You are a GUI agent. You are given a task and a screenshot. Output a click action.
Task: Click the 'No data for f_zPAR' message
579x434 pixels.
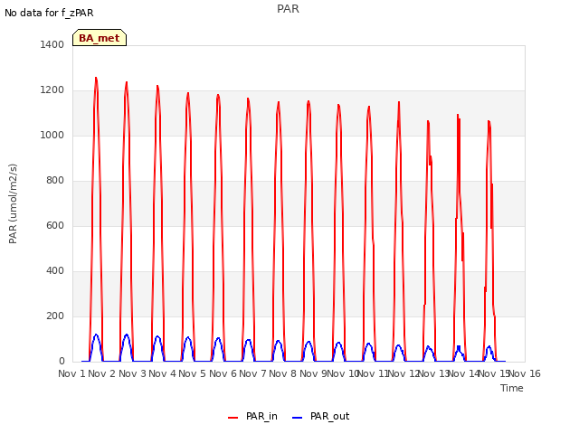49,13
